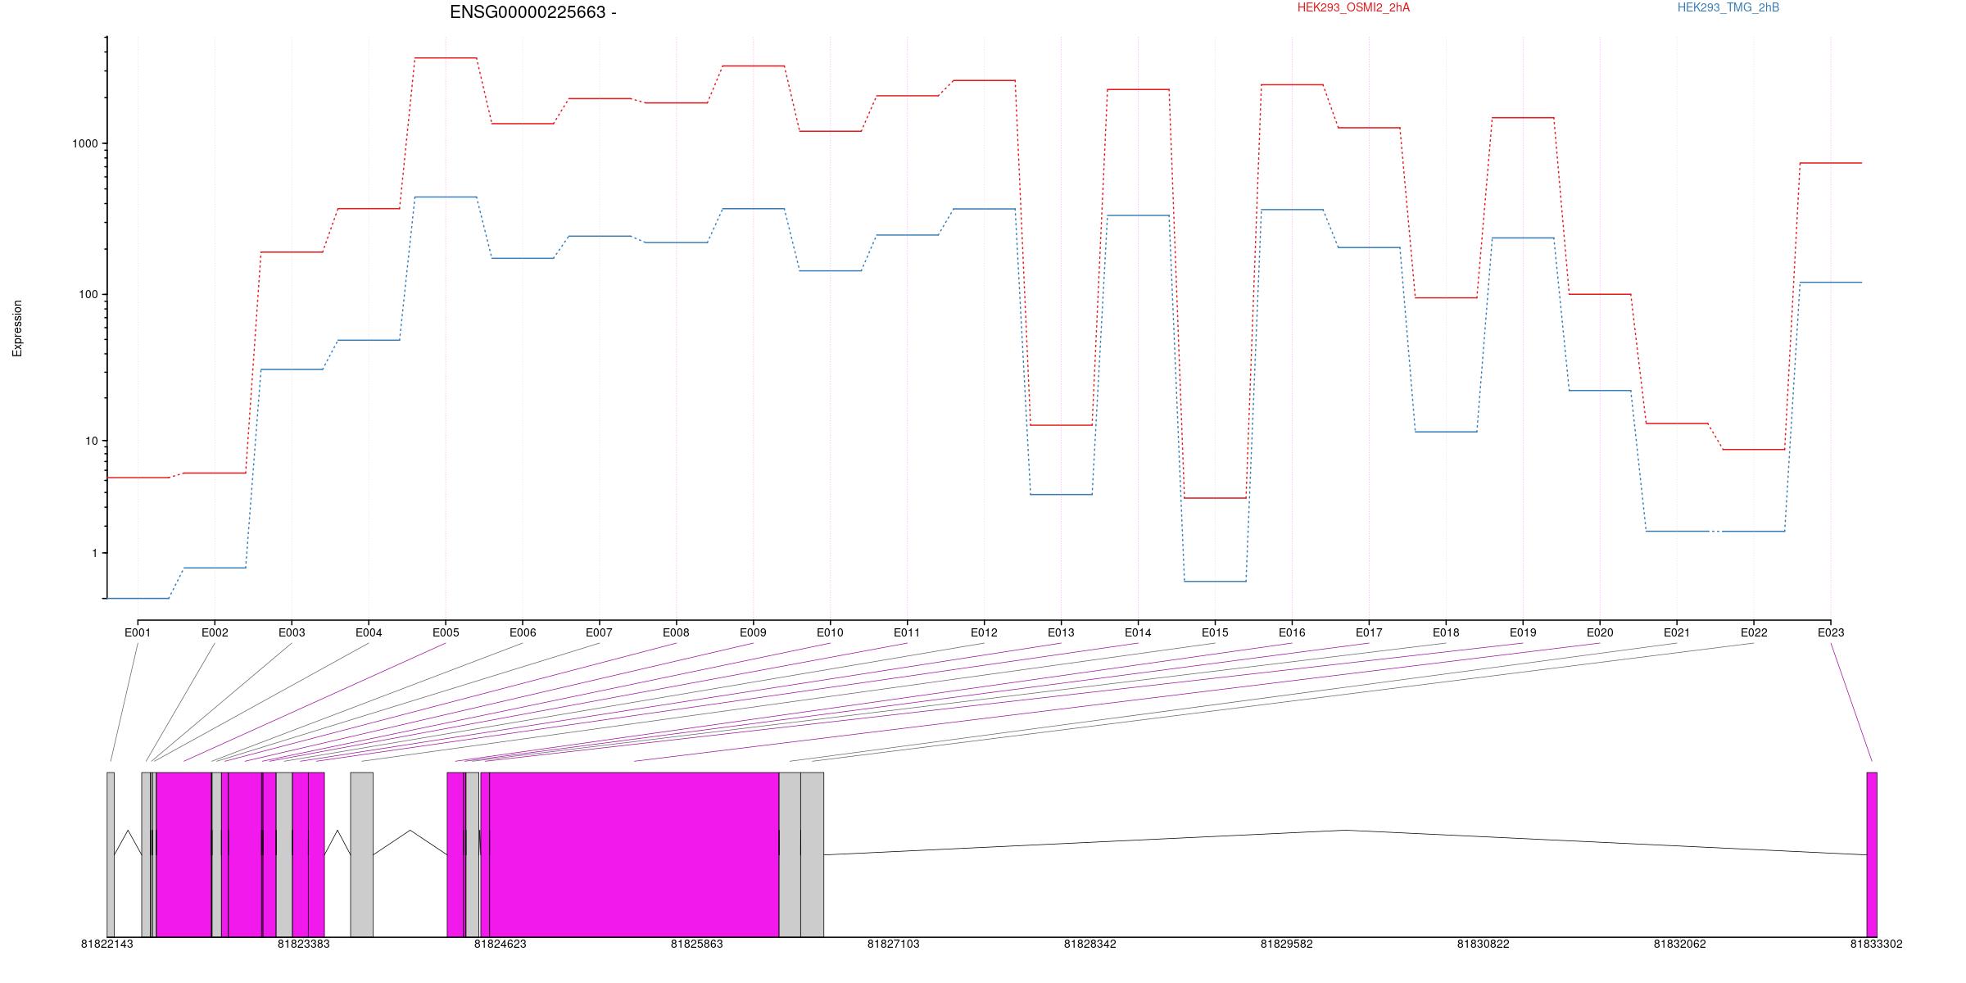Select exon label E006
The image size is (1966, 983).
click(523, 632)
